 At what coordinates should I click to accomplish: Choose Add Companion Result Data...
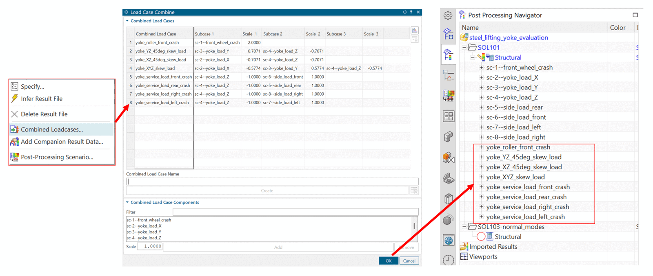[x=61, y=142]
